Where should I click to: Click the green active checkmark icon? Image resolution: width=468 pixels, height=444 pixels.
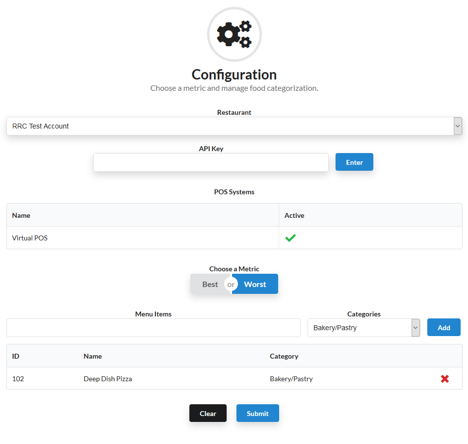pos(290,238)
